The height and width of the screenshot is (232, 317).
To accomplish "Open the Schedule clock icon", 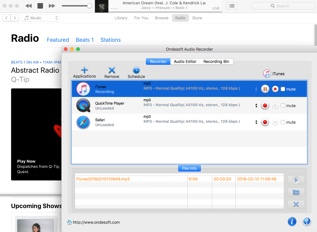I will (136, 70).
